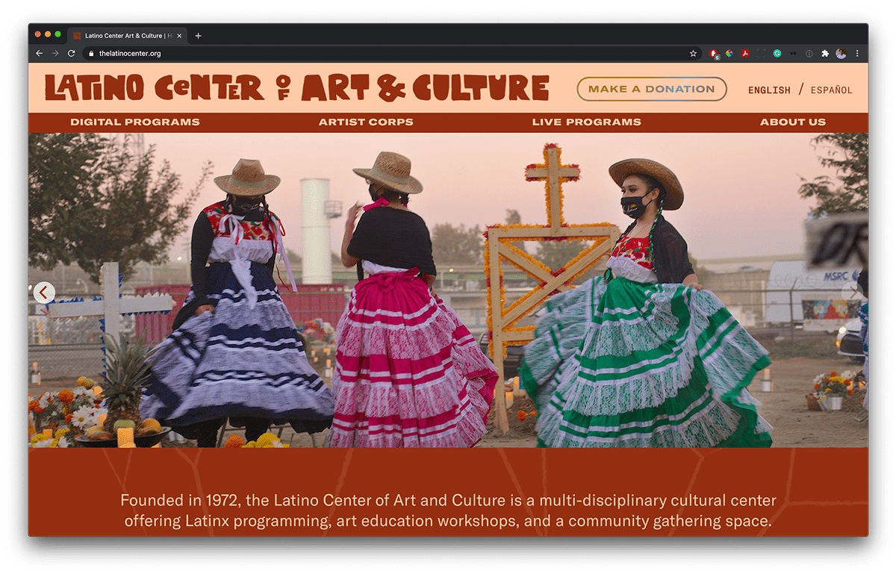Click the yellow minimize window button
This screenshot has width=896, height=571.
pyautogui.click(x=48, y=34)
